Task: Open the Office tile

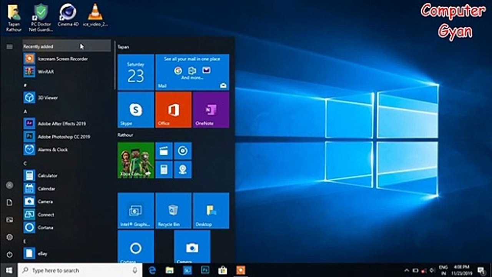Action: 173,110
